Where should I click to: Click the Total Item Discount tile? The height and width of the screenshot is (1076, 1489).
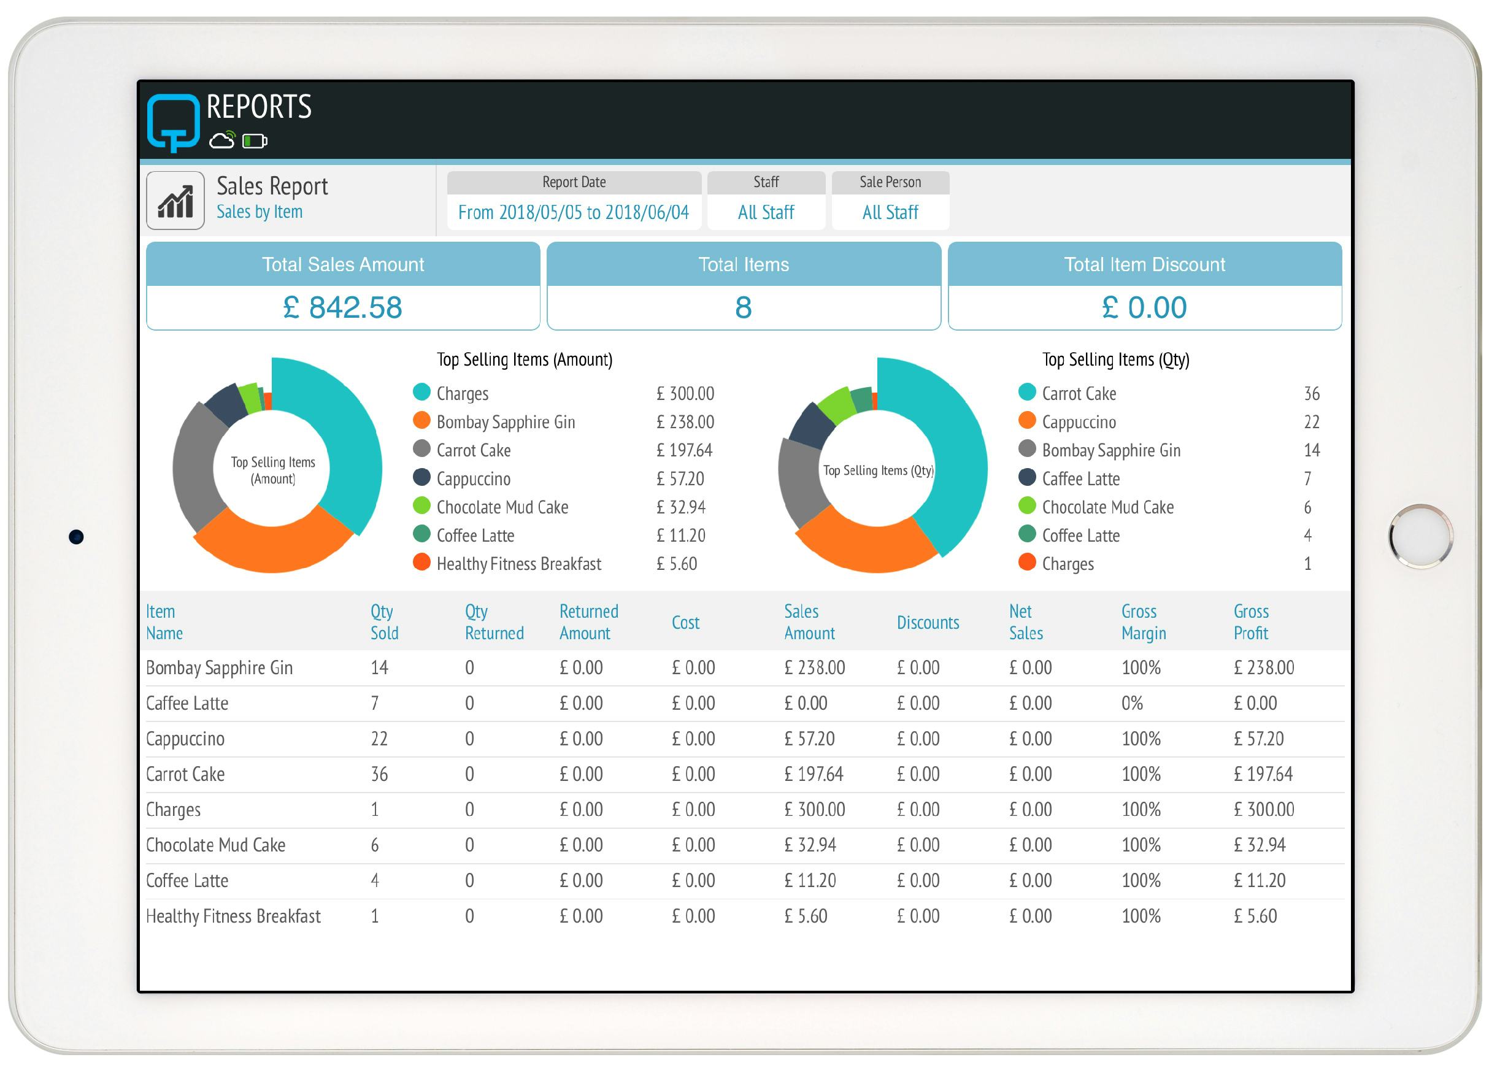pyautogui.click(x=1144, y=286)
